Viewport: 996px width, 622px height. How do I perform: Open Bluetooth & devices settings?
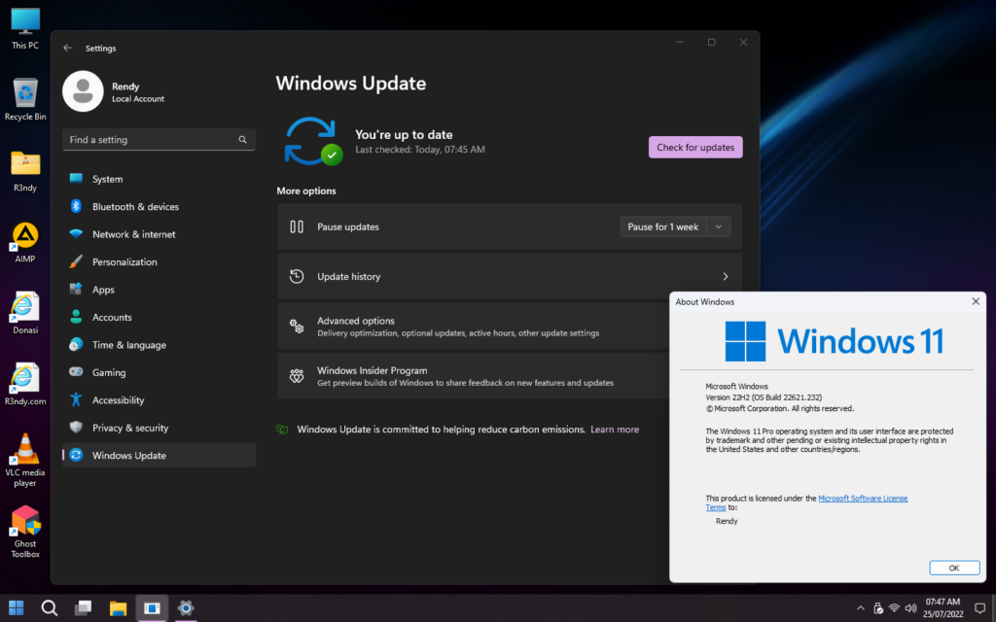tap(159, 206)
